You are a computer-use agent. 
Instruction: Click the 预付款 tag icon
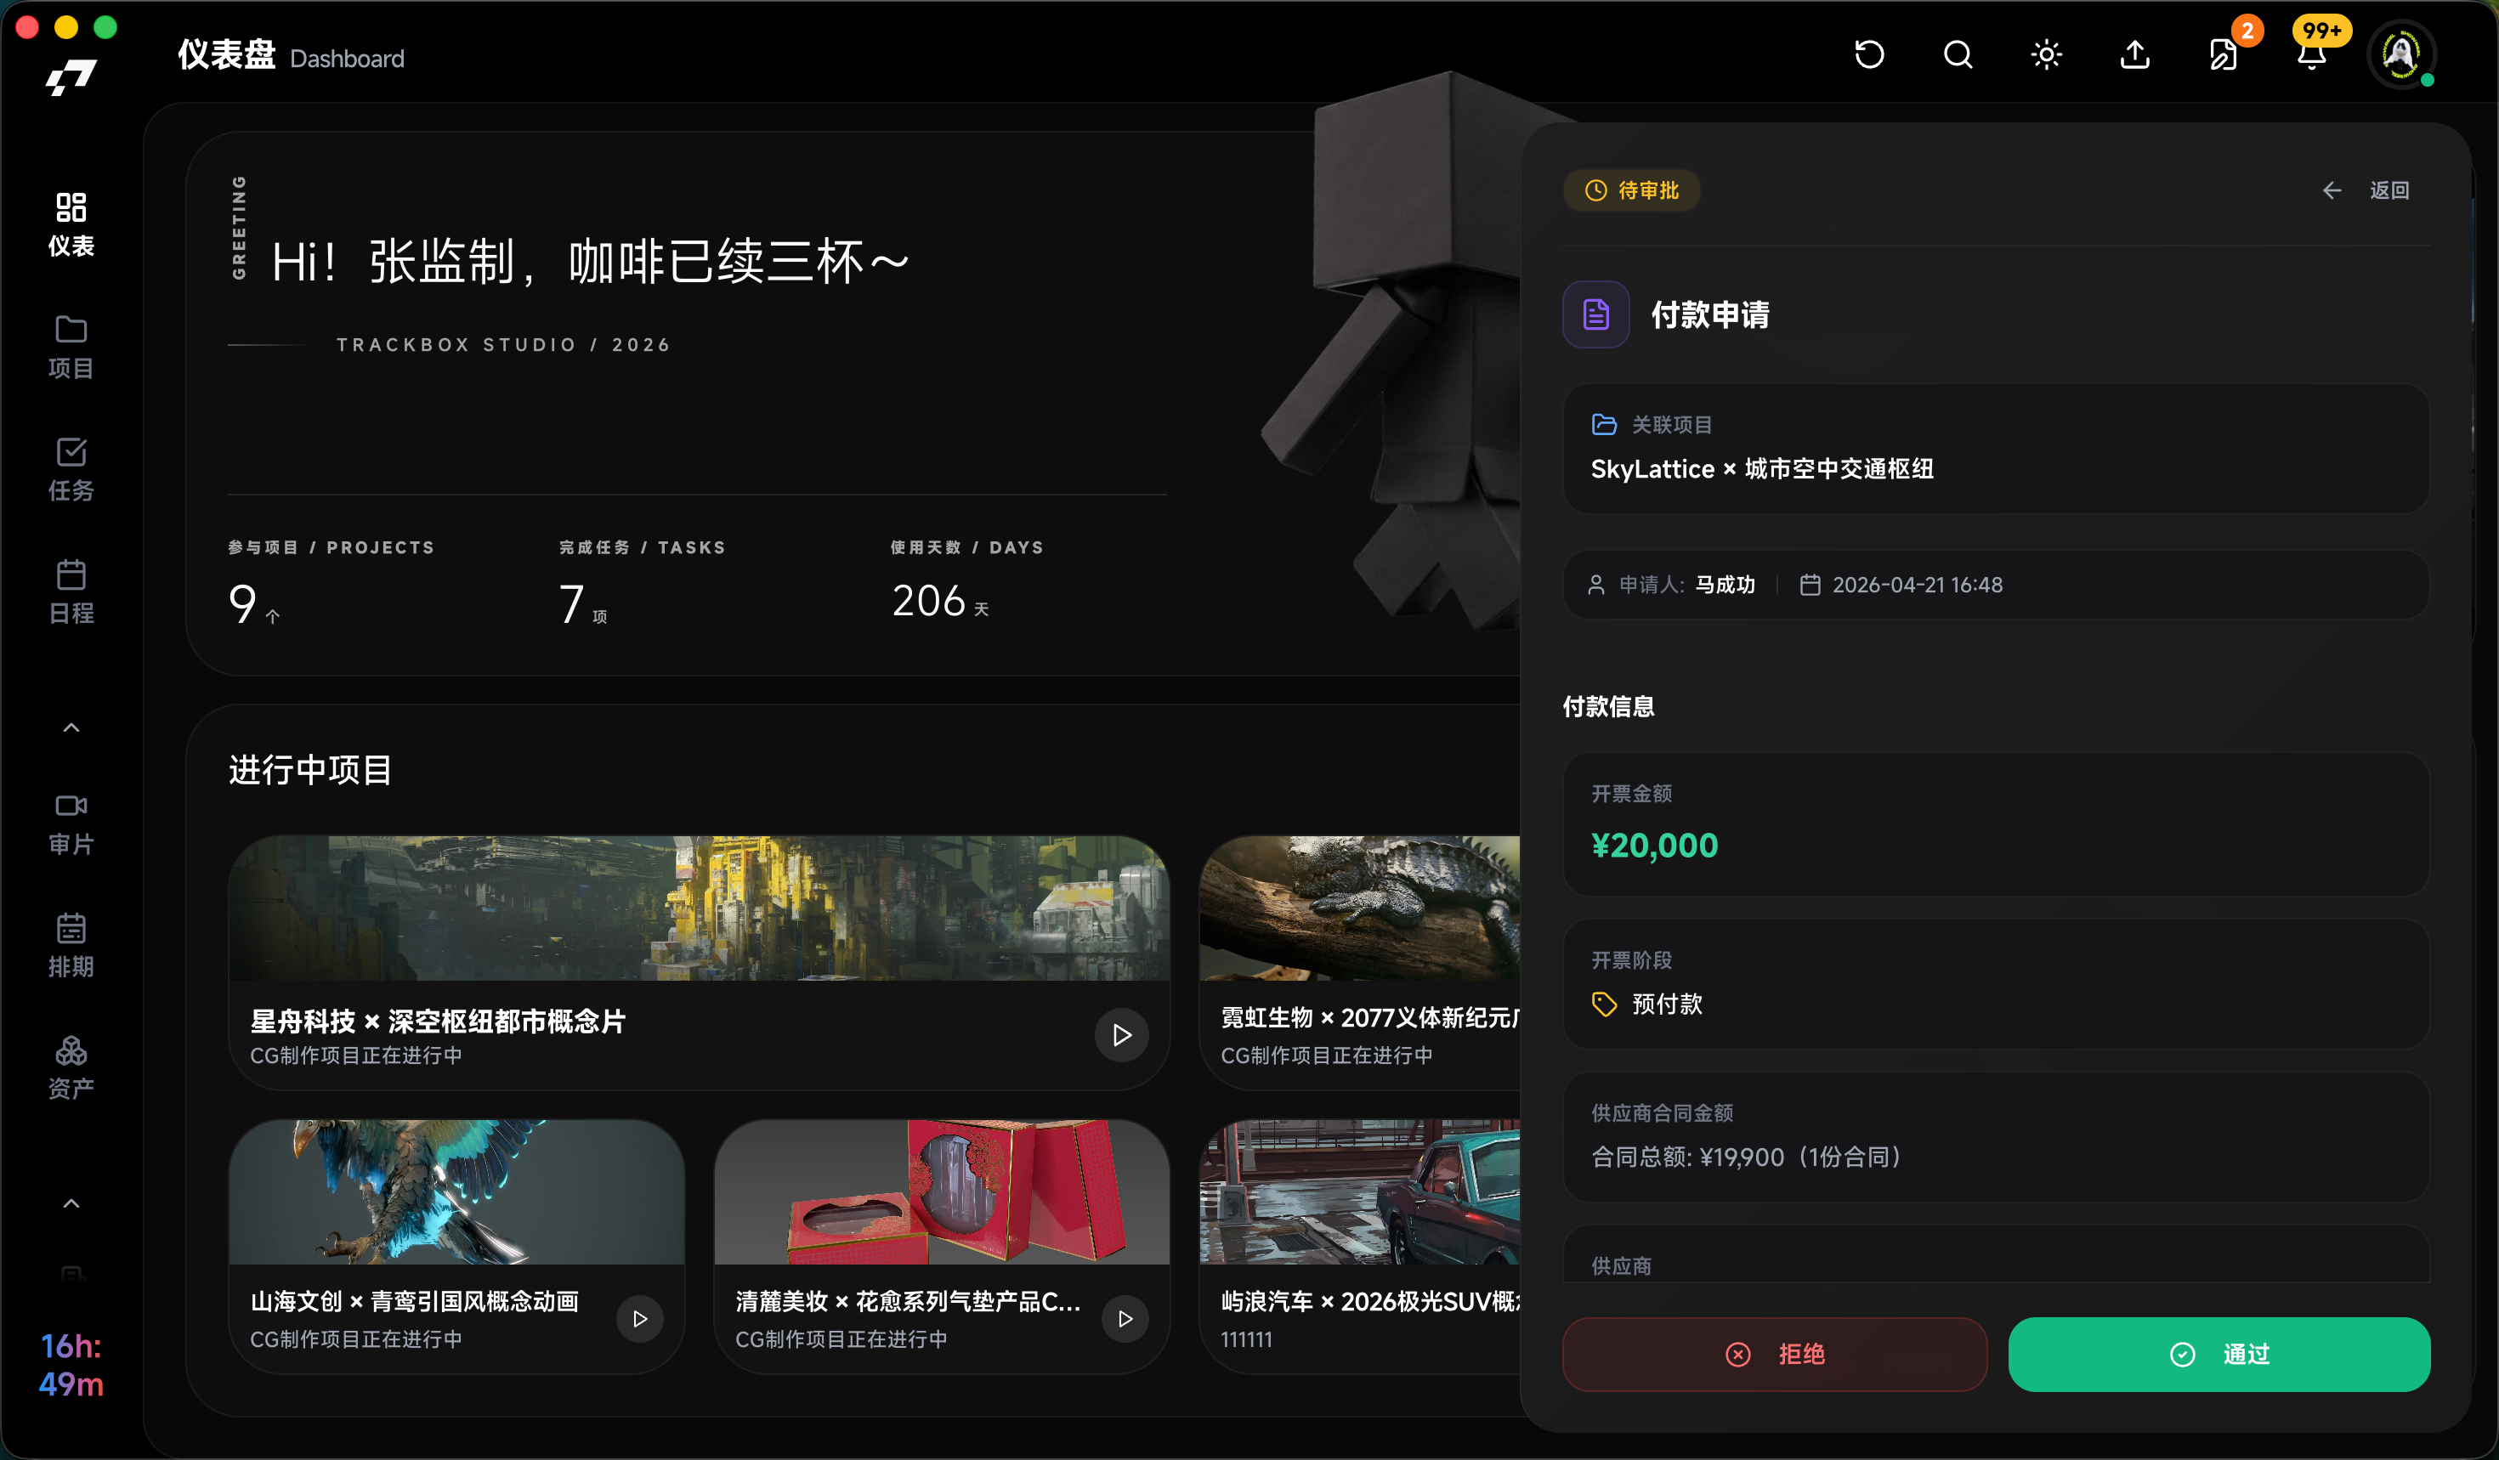[1603, 1004]
